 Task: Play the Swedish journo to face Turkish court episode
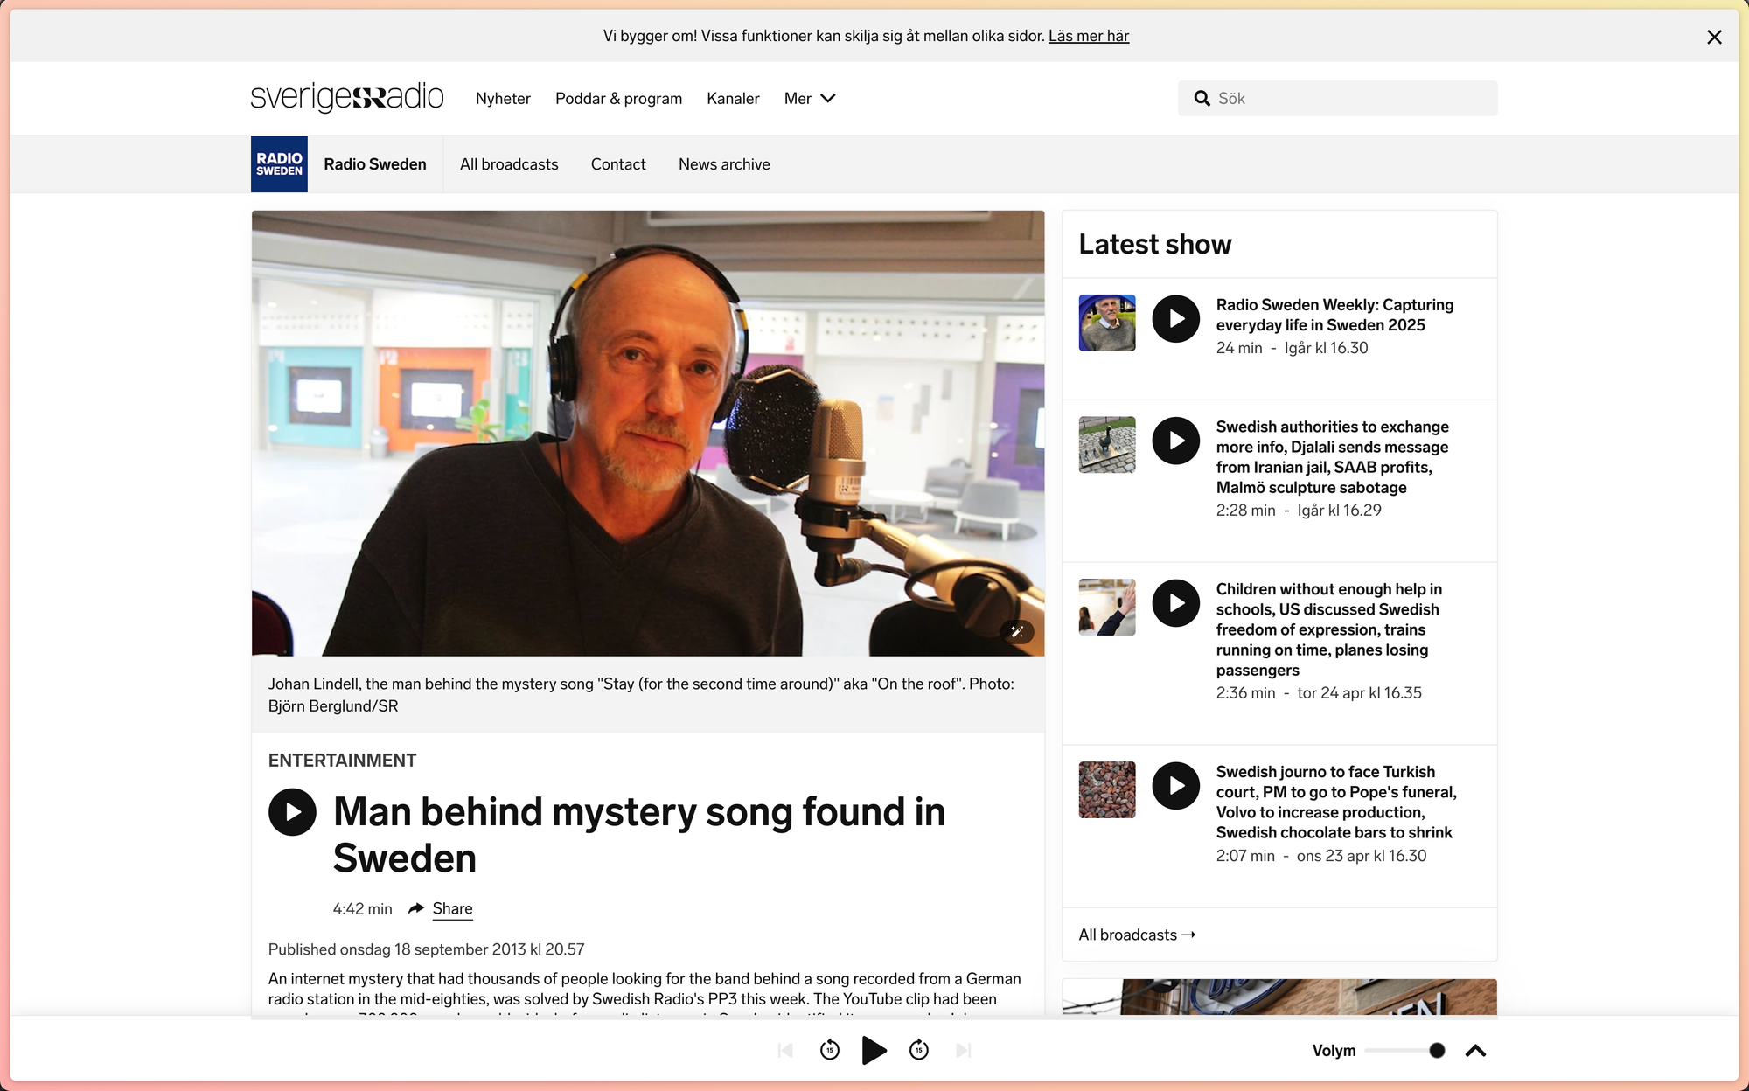1175,786
